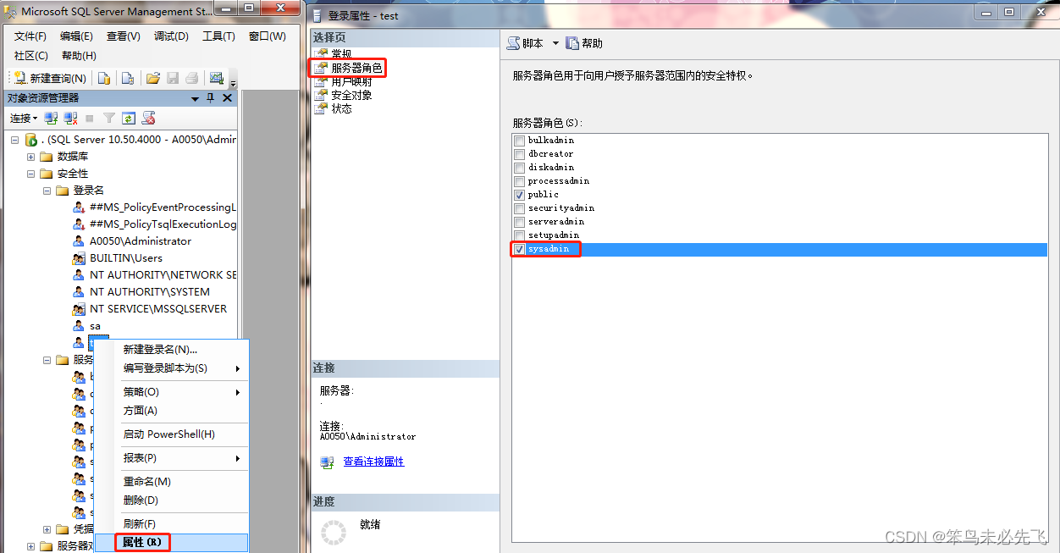Open the 窗口(W) menu
Screen dimensions: 1060x553
pyautogui.click(x=268, y=36)
